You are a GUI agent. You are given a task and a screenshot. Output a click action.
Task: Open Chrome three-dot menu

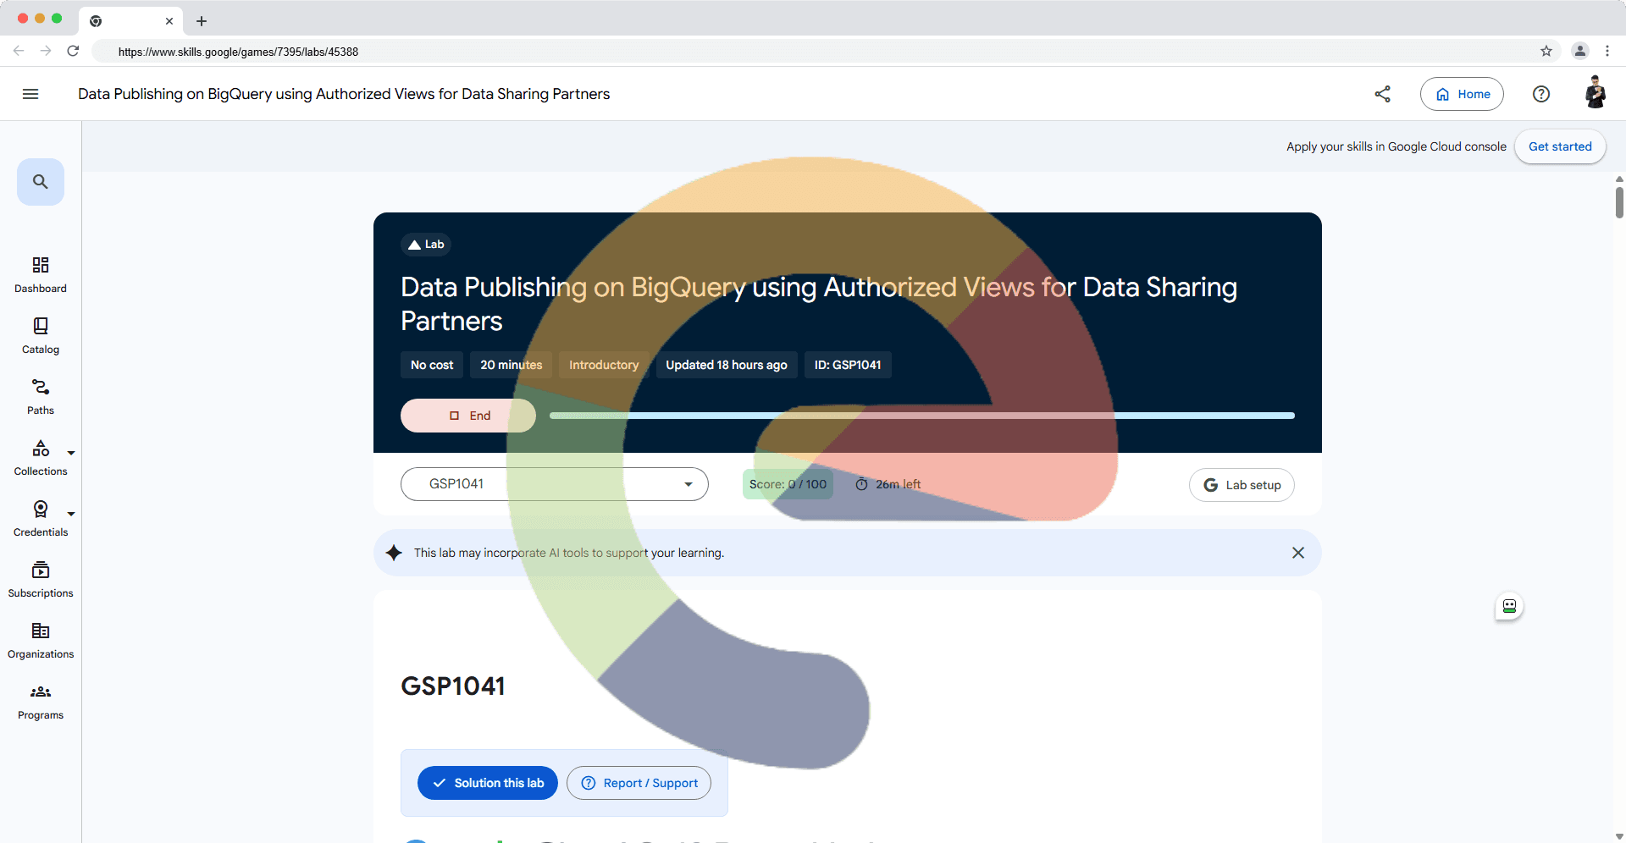[1607, 51]
